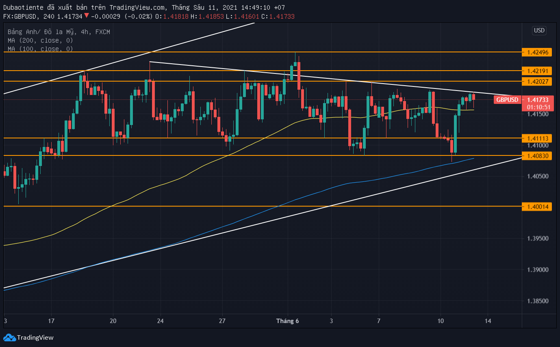Click the 1.38500 price axis value
This screenshot has width=560, height=347.
(x=537, y=301)
